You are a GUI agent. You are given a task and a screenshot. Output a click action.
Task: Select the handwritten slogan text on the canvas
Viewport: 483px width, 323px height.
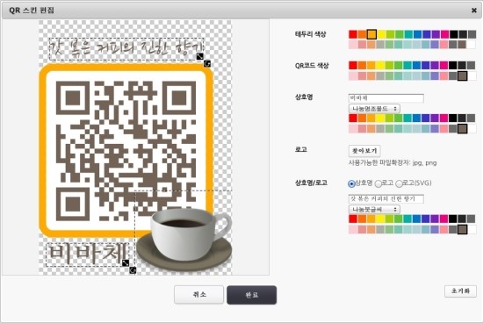tap(126, 48)
